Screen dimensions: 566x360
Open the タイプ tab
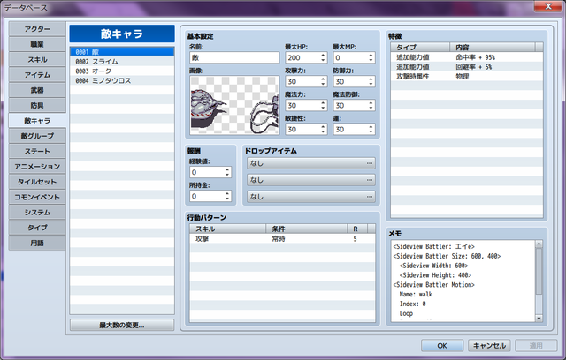click(37, 228)
